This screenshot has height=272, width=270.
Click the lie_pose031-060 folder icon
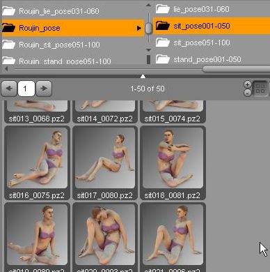pos(163,9)
